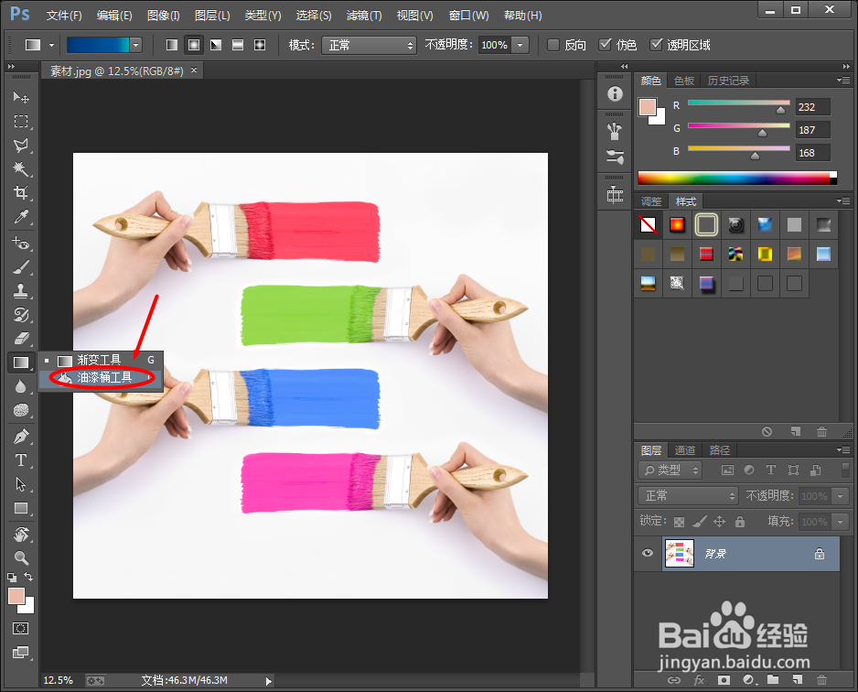Image resolution: width=858 pixels, height=692 pixels.
Task: Click the color spectrum ramp
Action: (x=737, y=178)
